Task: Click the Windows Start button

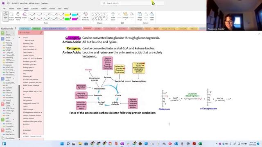Action: [x=62, y=144]
